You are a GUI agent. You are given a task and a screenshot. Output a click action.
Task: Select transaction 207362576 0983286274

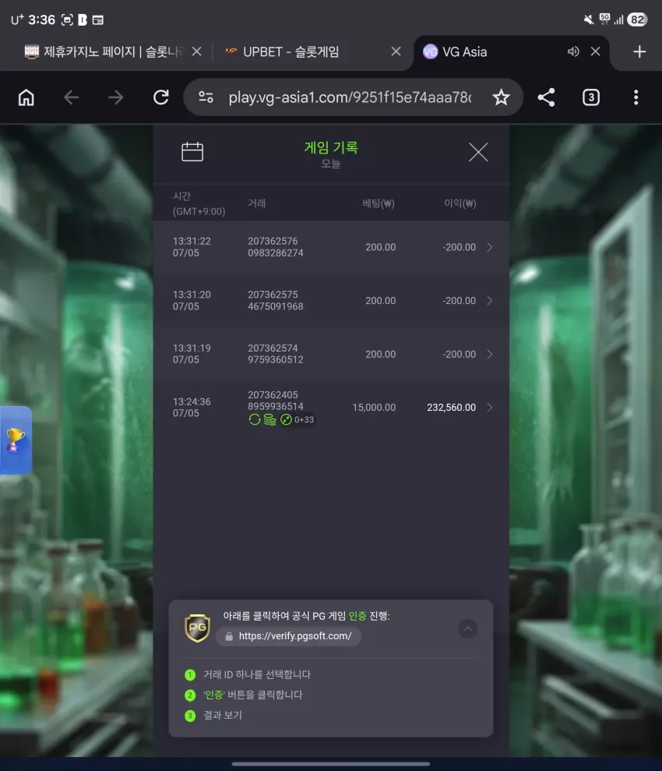(275, 247)
